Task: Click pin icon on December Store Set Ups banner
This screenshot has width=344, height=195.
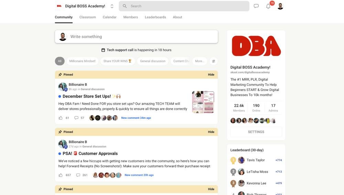Action: [x=60, y=74]
